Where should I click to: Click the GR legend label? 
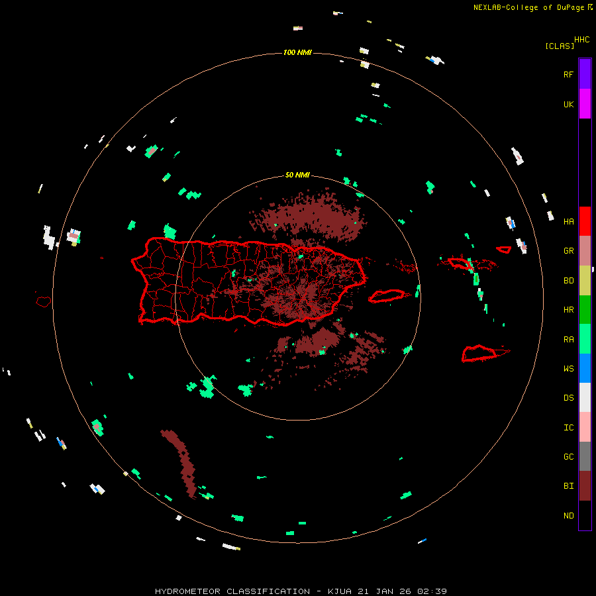(568, 251)
